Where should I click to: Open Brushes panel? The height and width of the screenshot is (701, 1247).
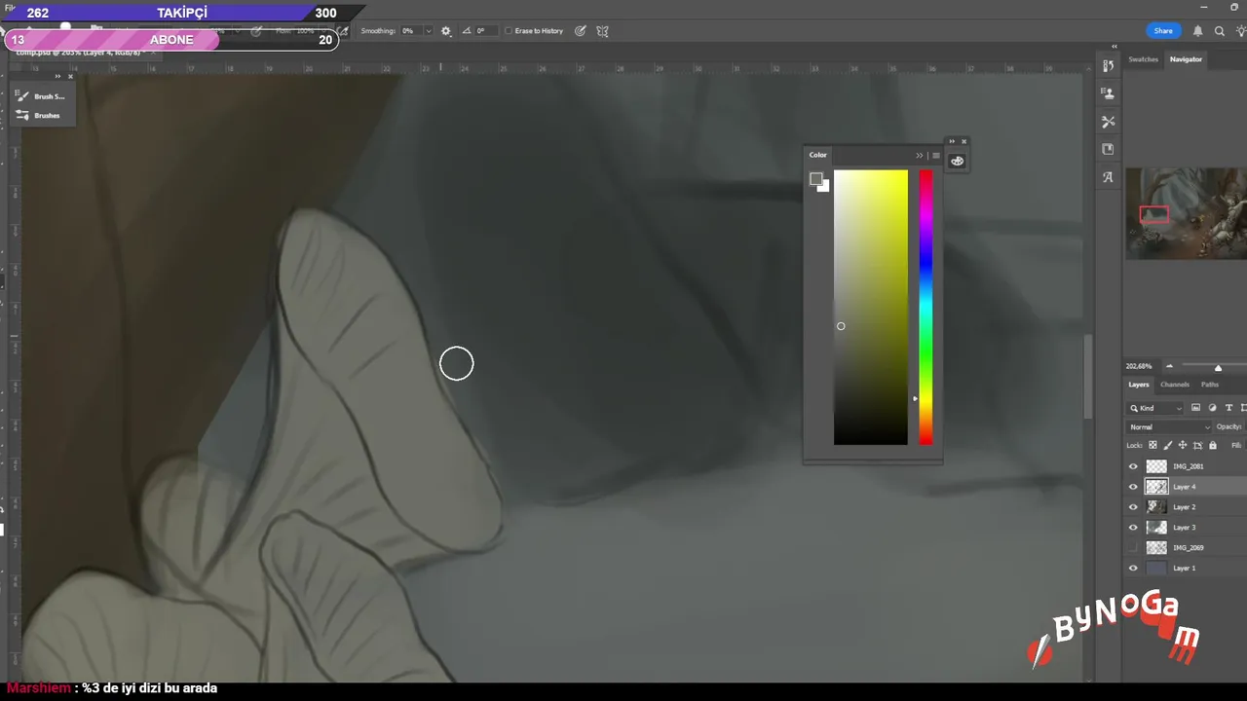(39, 115)
